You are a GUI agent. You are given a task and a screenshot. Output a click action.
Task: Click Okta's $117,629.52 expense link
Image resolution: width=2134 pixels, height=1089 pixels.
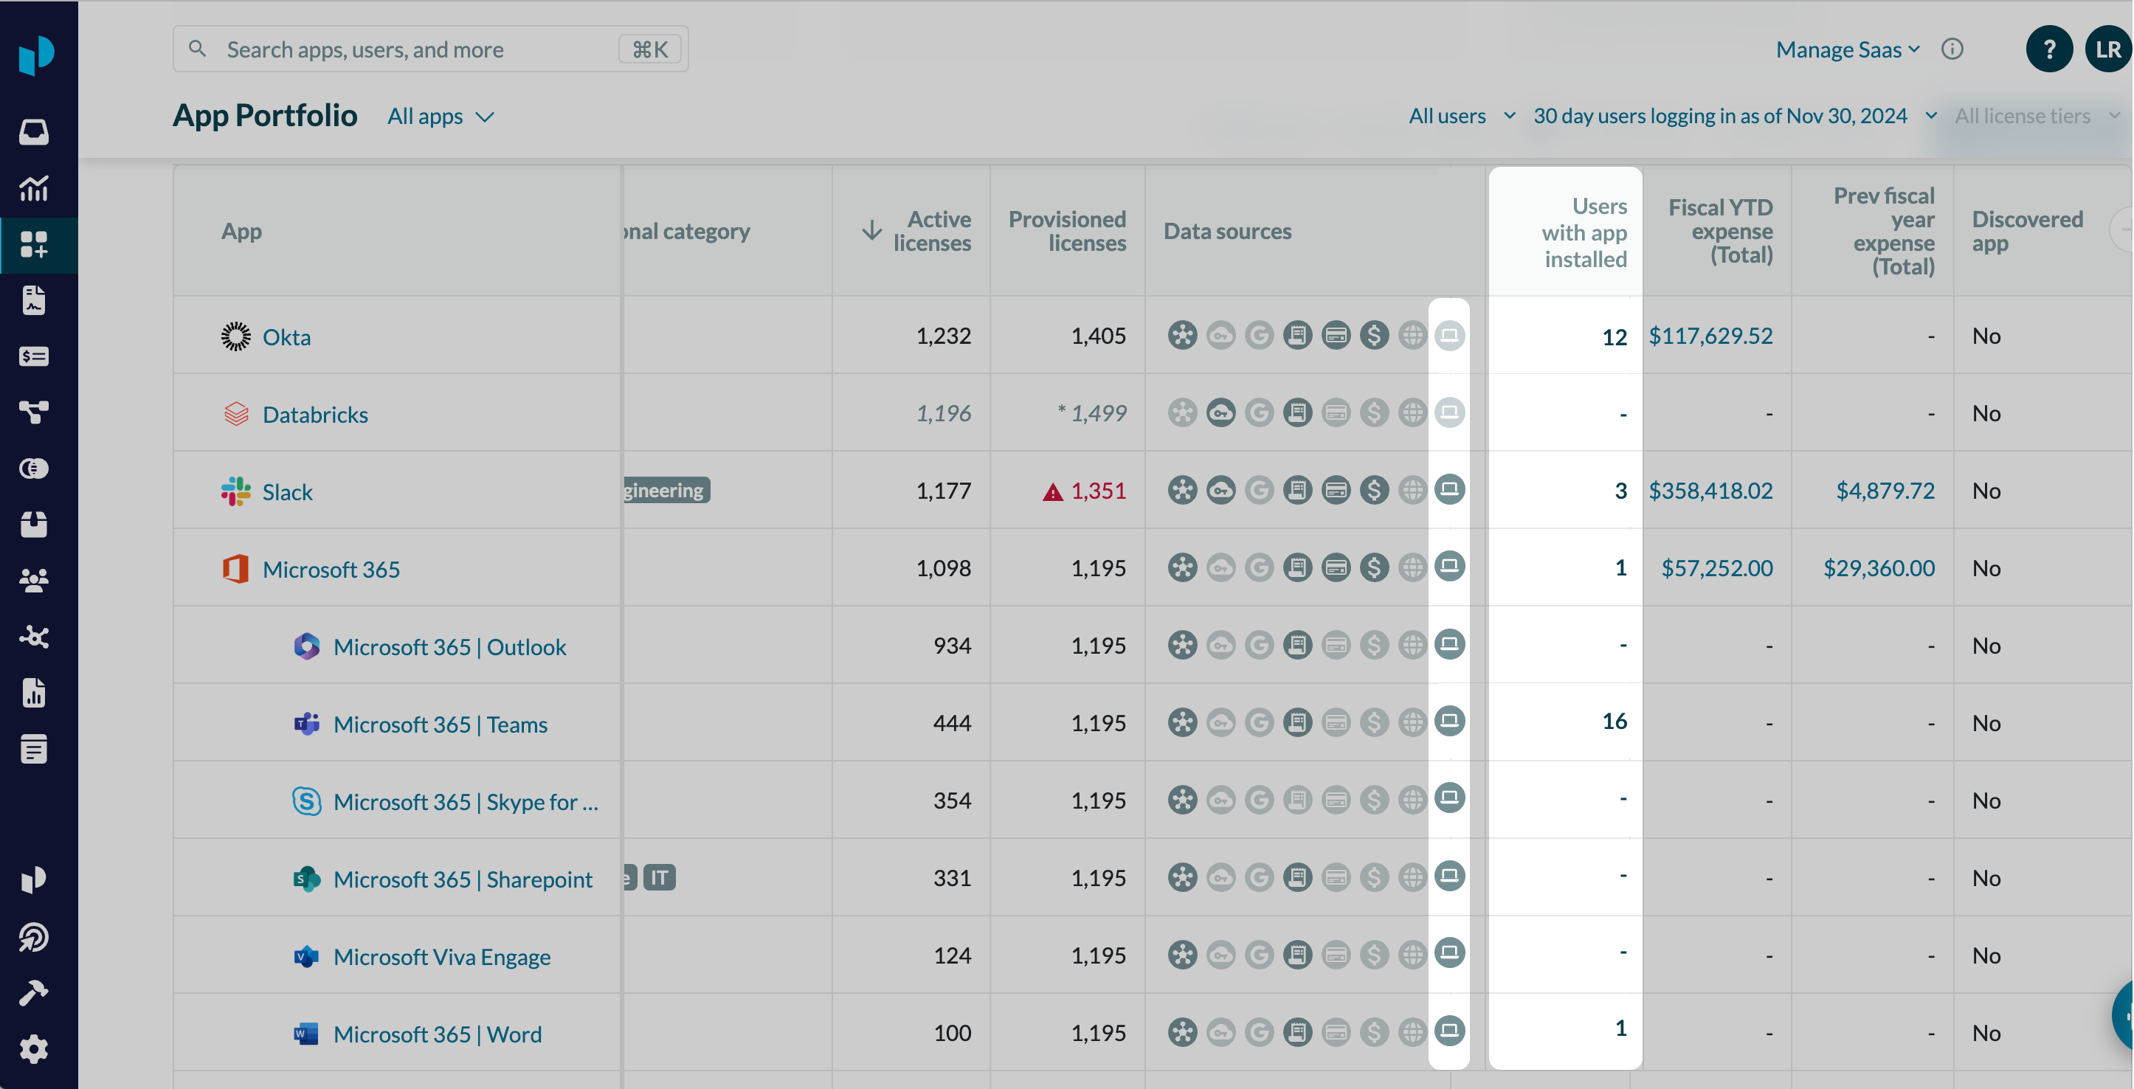point(1710,336)
